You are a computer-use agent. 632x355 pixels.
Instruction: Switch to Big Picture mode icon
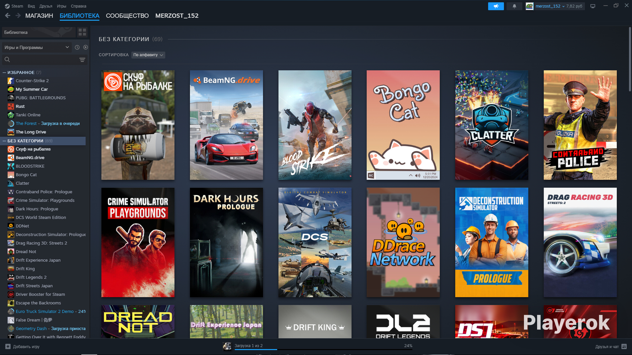click(593, 6)
